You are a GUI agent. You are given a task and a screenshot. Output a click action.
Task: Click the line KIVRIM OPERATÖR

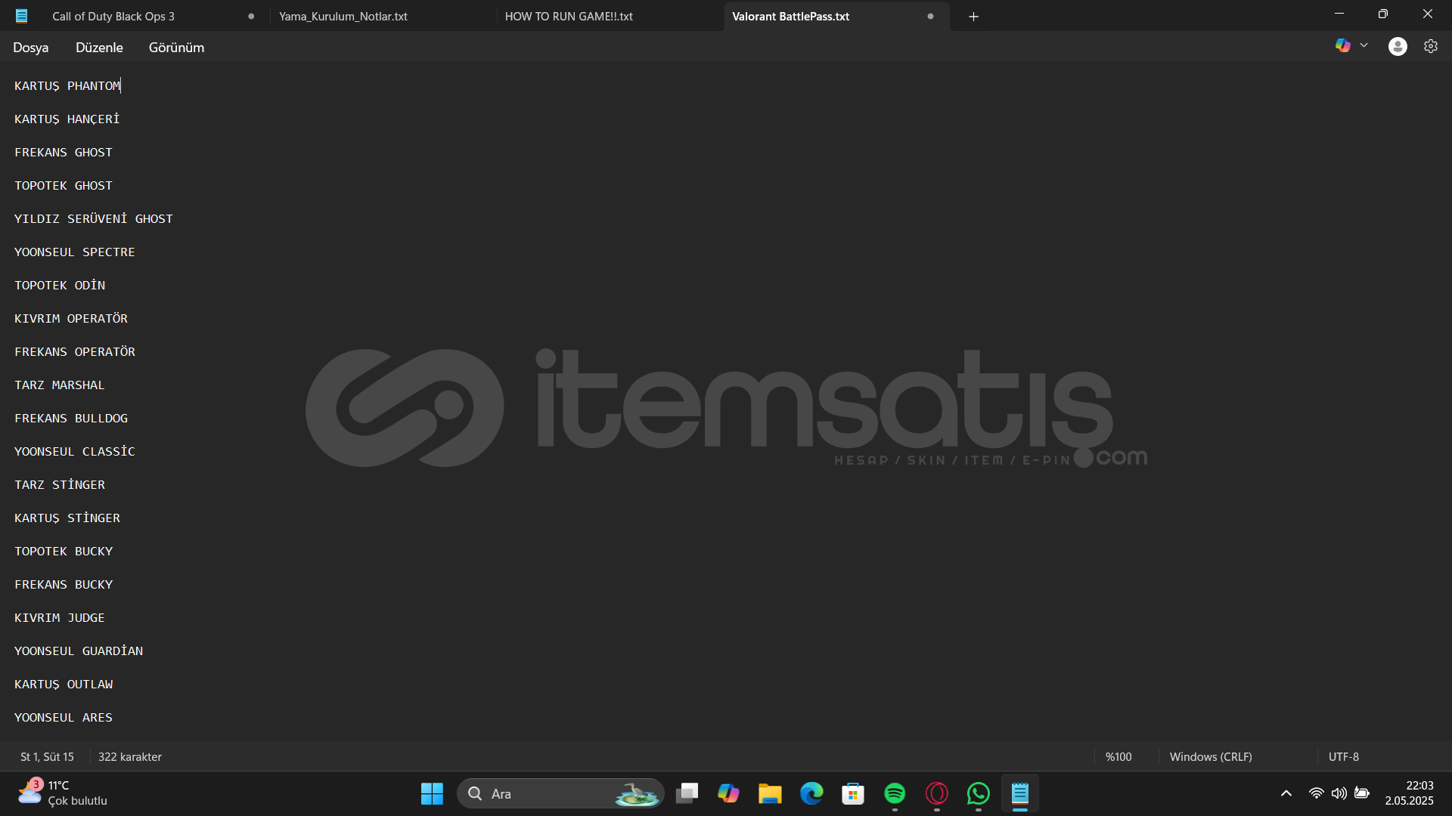(x=71, y=319)
